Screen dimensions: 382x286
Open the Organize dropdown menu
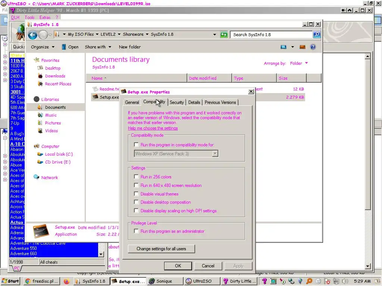click(x=43, y=47)
